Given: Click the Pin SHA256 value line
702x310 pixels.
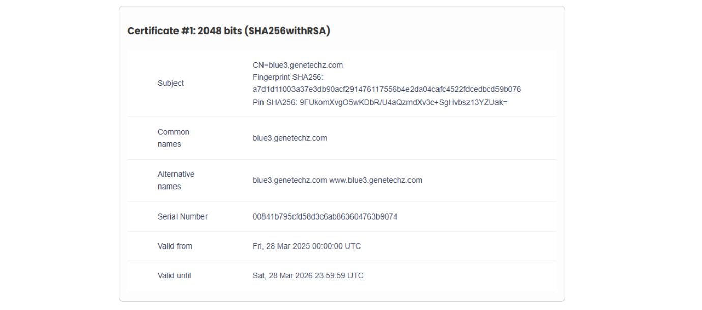Looking at the screenshot, I should click(x=380, y=102).
